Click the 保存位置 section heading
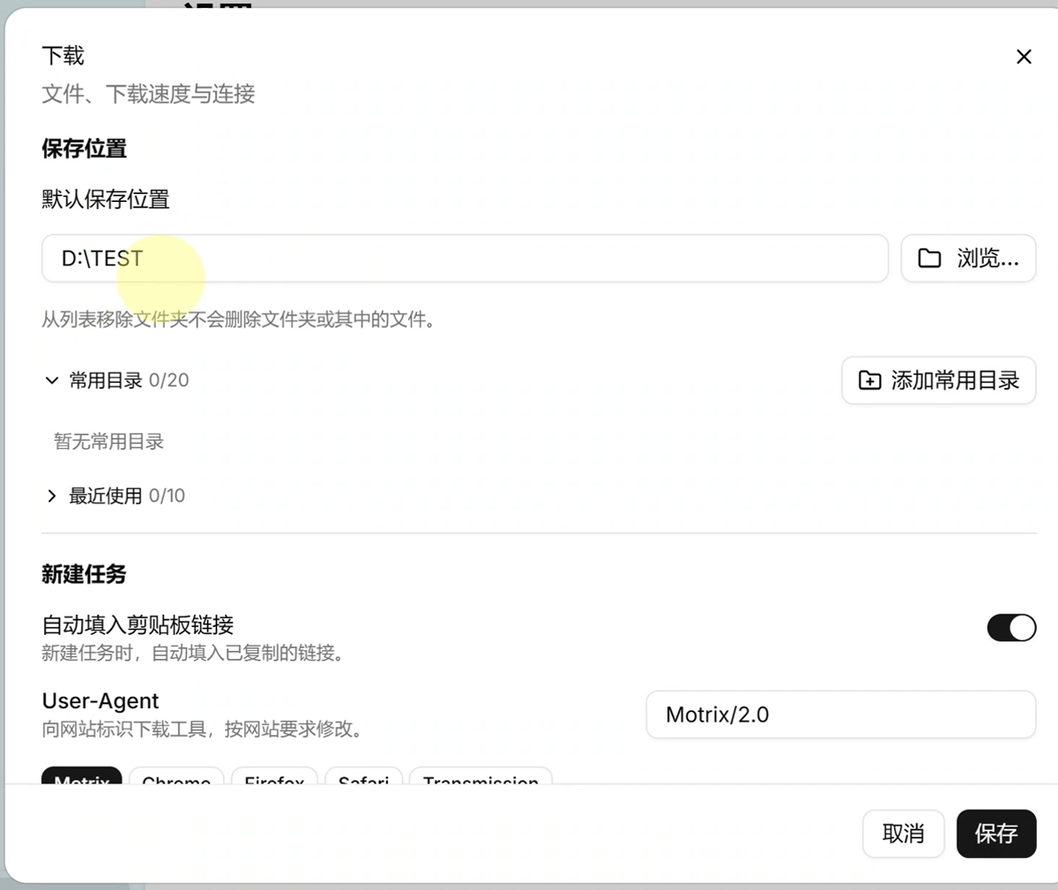Screen dimensions: 1058x890 click(84, 148)
